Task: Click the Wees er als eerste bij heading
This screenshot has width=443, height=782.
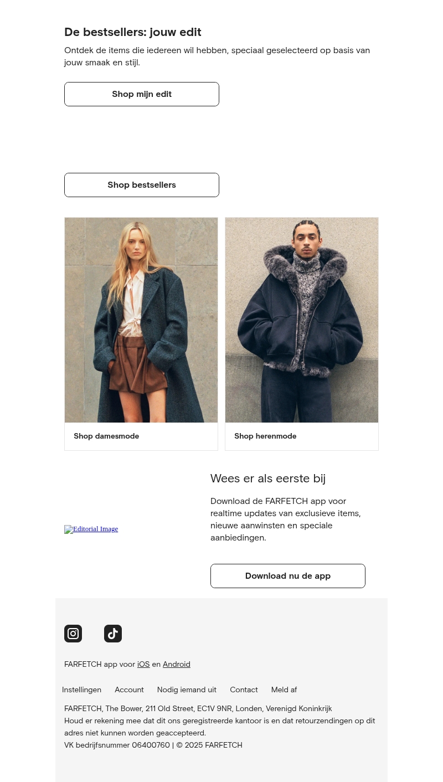Action: (268, 479)
